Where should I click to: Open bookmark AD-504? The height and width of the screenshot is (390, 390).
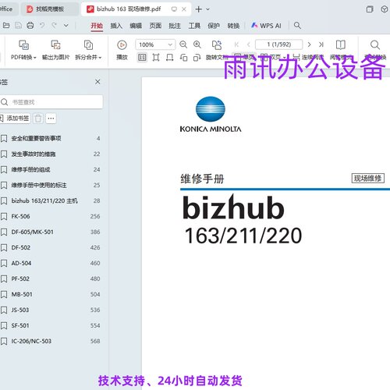[51, 263]
